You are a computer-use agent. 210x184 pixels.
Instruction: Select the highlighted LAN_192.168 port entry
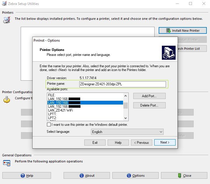point(85,102)
